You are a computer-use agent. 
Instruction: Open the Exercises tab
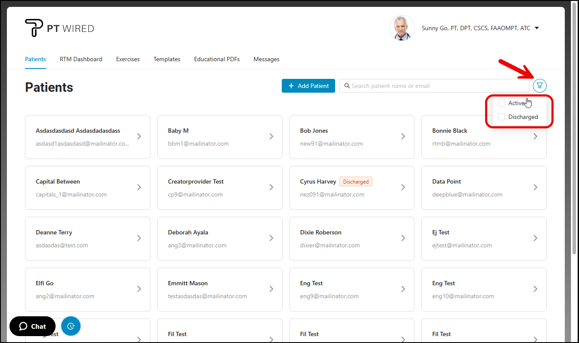(x=128, y=59)
